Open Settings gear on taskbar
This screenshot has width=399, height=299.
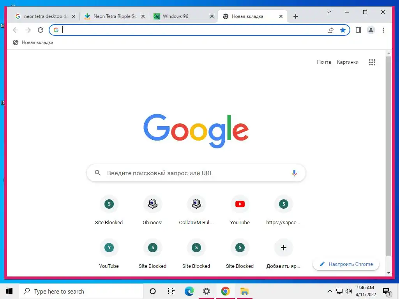pos(207,291)
